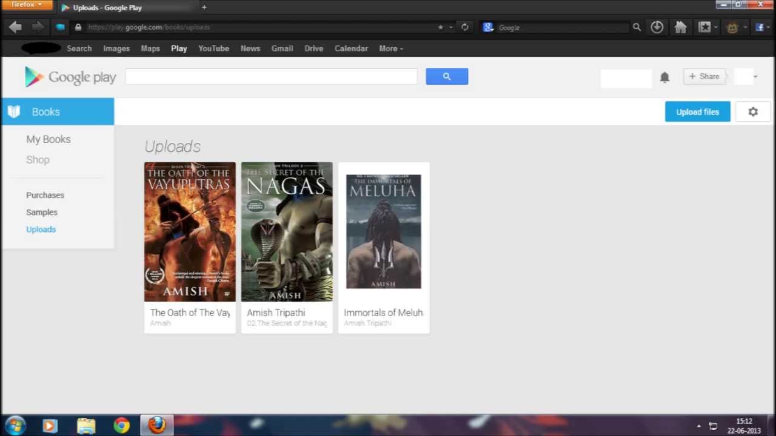Click the Greasemonkey monkey icon
The image size is (776, 436).
(732, 27)
